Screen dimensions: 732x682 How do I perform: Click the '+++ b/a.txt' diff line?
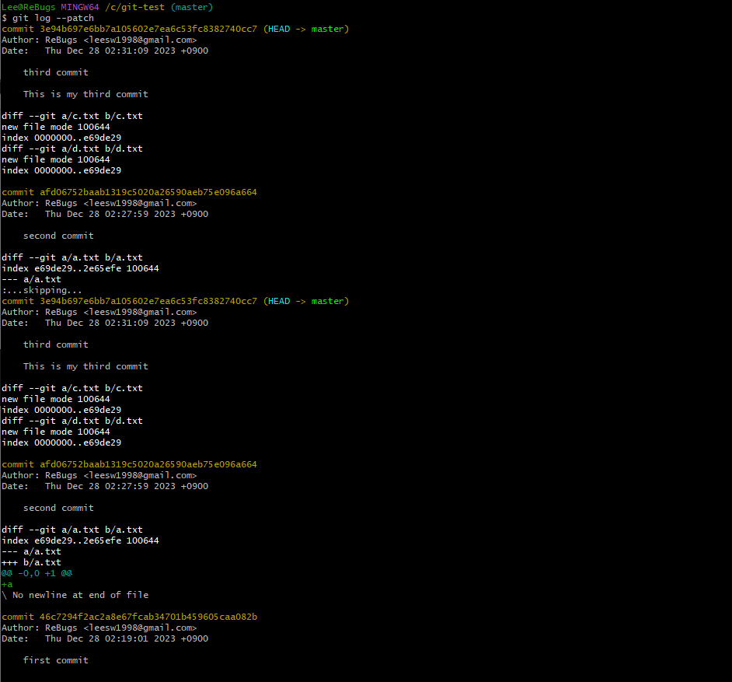31,562
